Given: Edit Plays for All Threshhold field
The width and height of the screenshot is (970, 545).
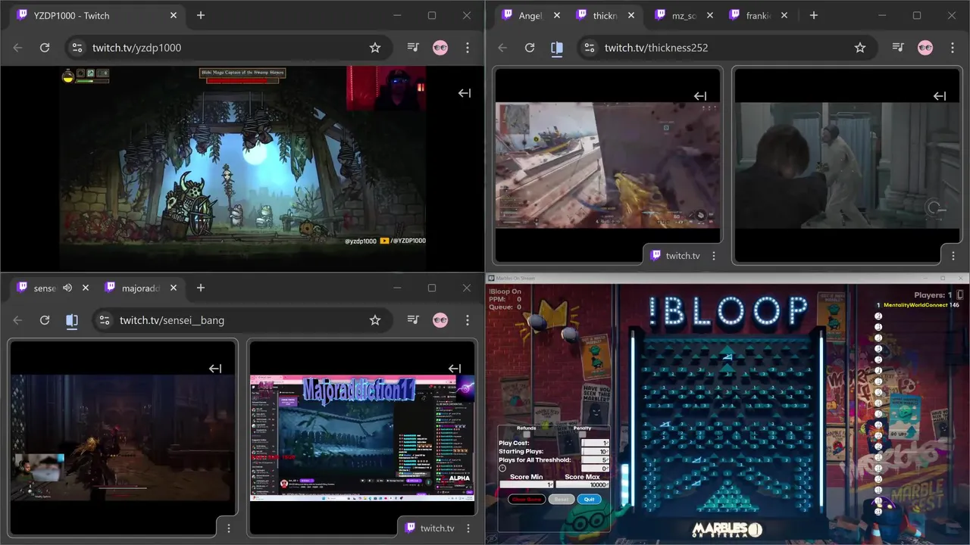Looking at the screenshot, I should point(595,460).
